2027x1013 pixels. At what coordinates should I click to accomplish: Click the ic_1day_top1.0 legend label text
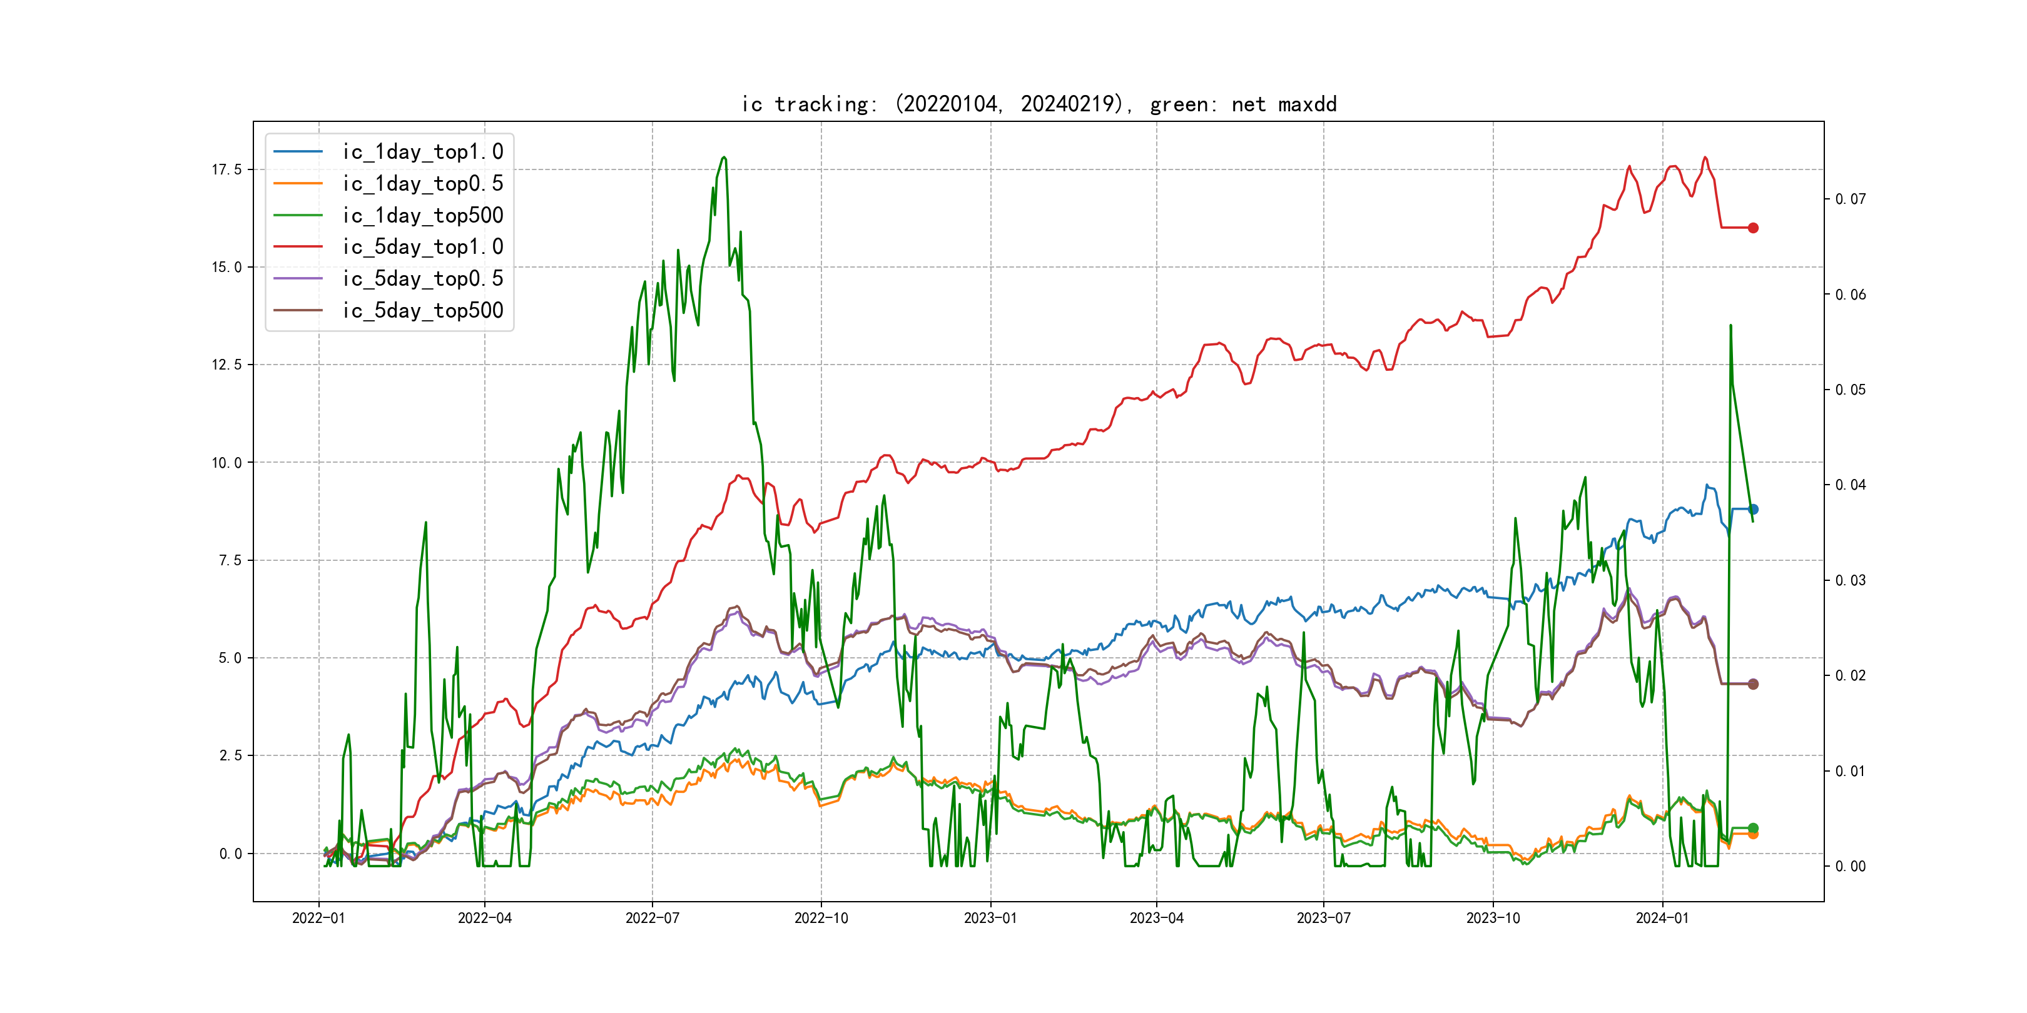point(422,152)
